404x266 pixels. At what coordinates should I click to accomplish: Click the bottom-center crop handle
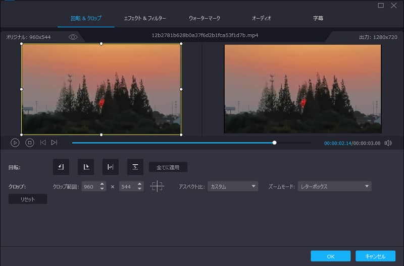click(102, 135)
